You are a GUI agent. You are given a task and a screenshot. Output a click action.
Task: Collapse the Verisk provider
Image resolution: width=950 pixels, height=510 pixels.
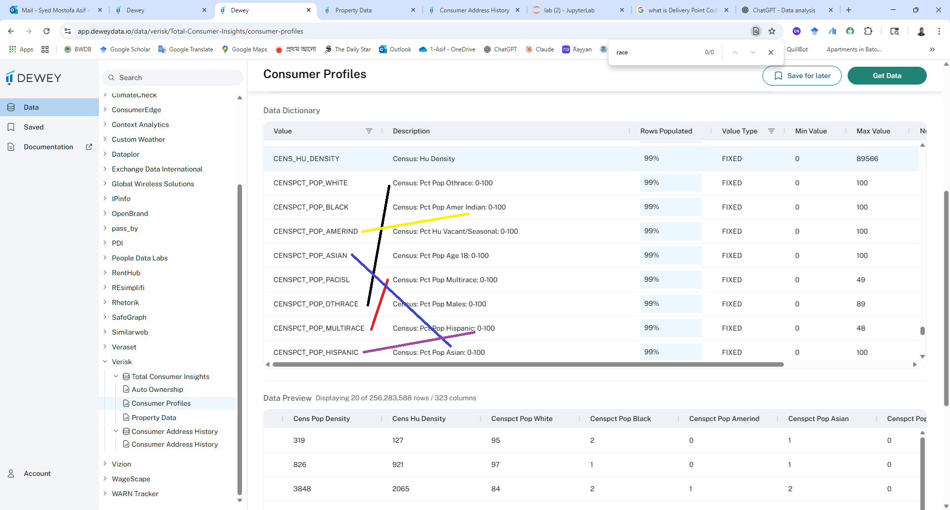point(105,362)
